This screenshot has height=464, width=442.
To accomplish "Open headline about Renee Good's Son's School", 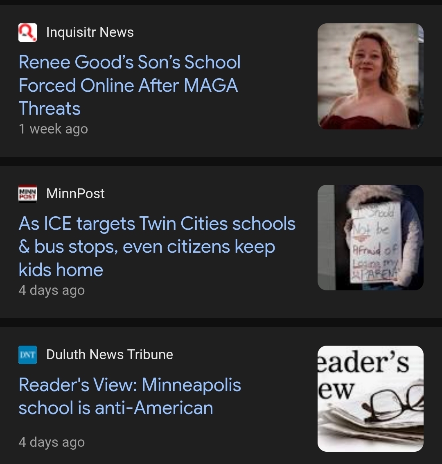I will tap(129, 63).
